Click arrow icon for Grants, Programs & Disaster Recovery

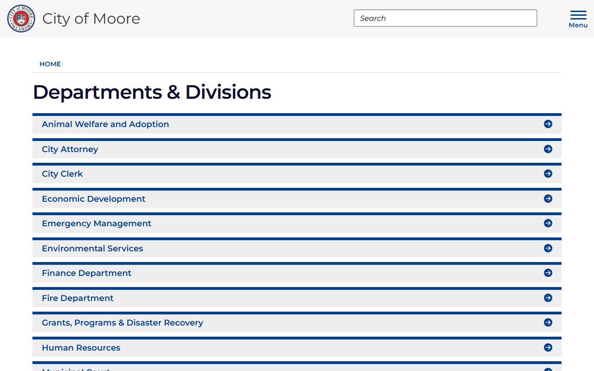pyautogui.click(x=548, y=322)
